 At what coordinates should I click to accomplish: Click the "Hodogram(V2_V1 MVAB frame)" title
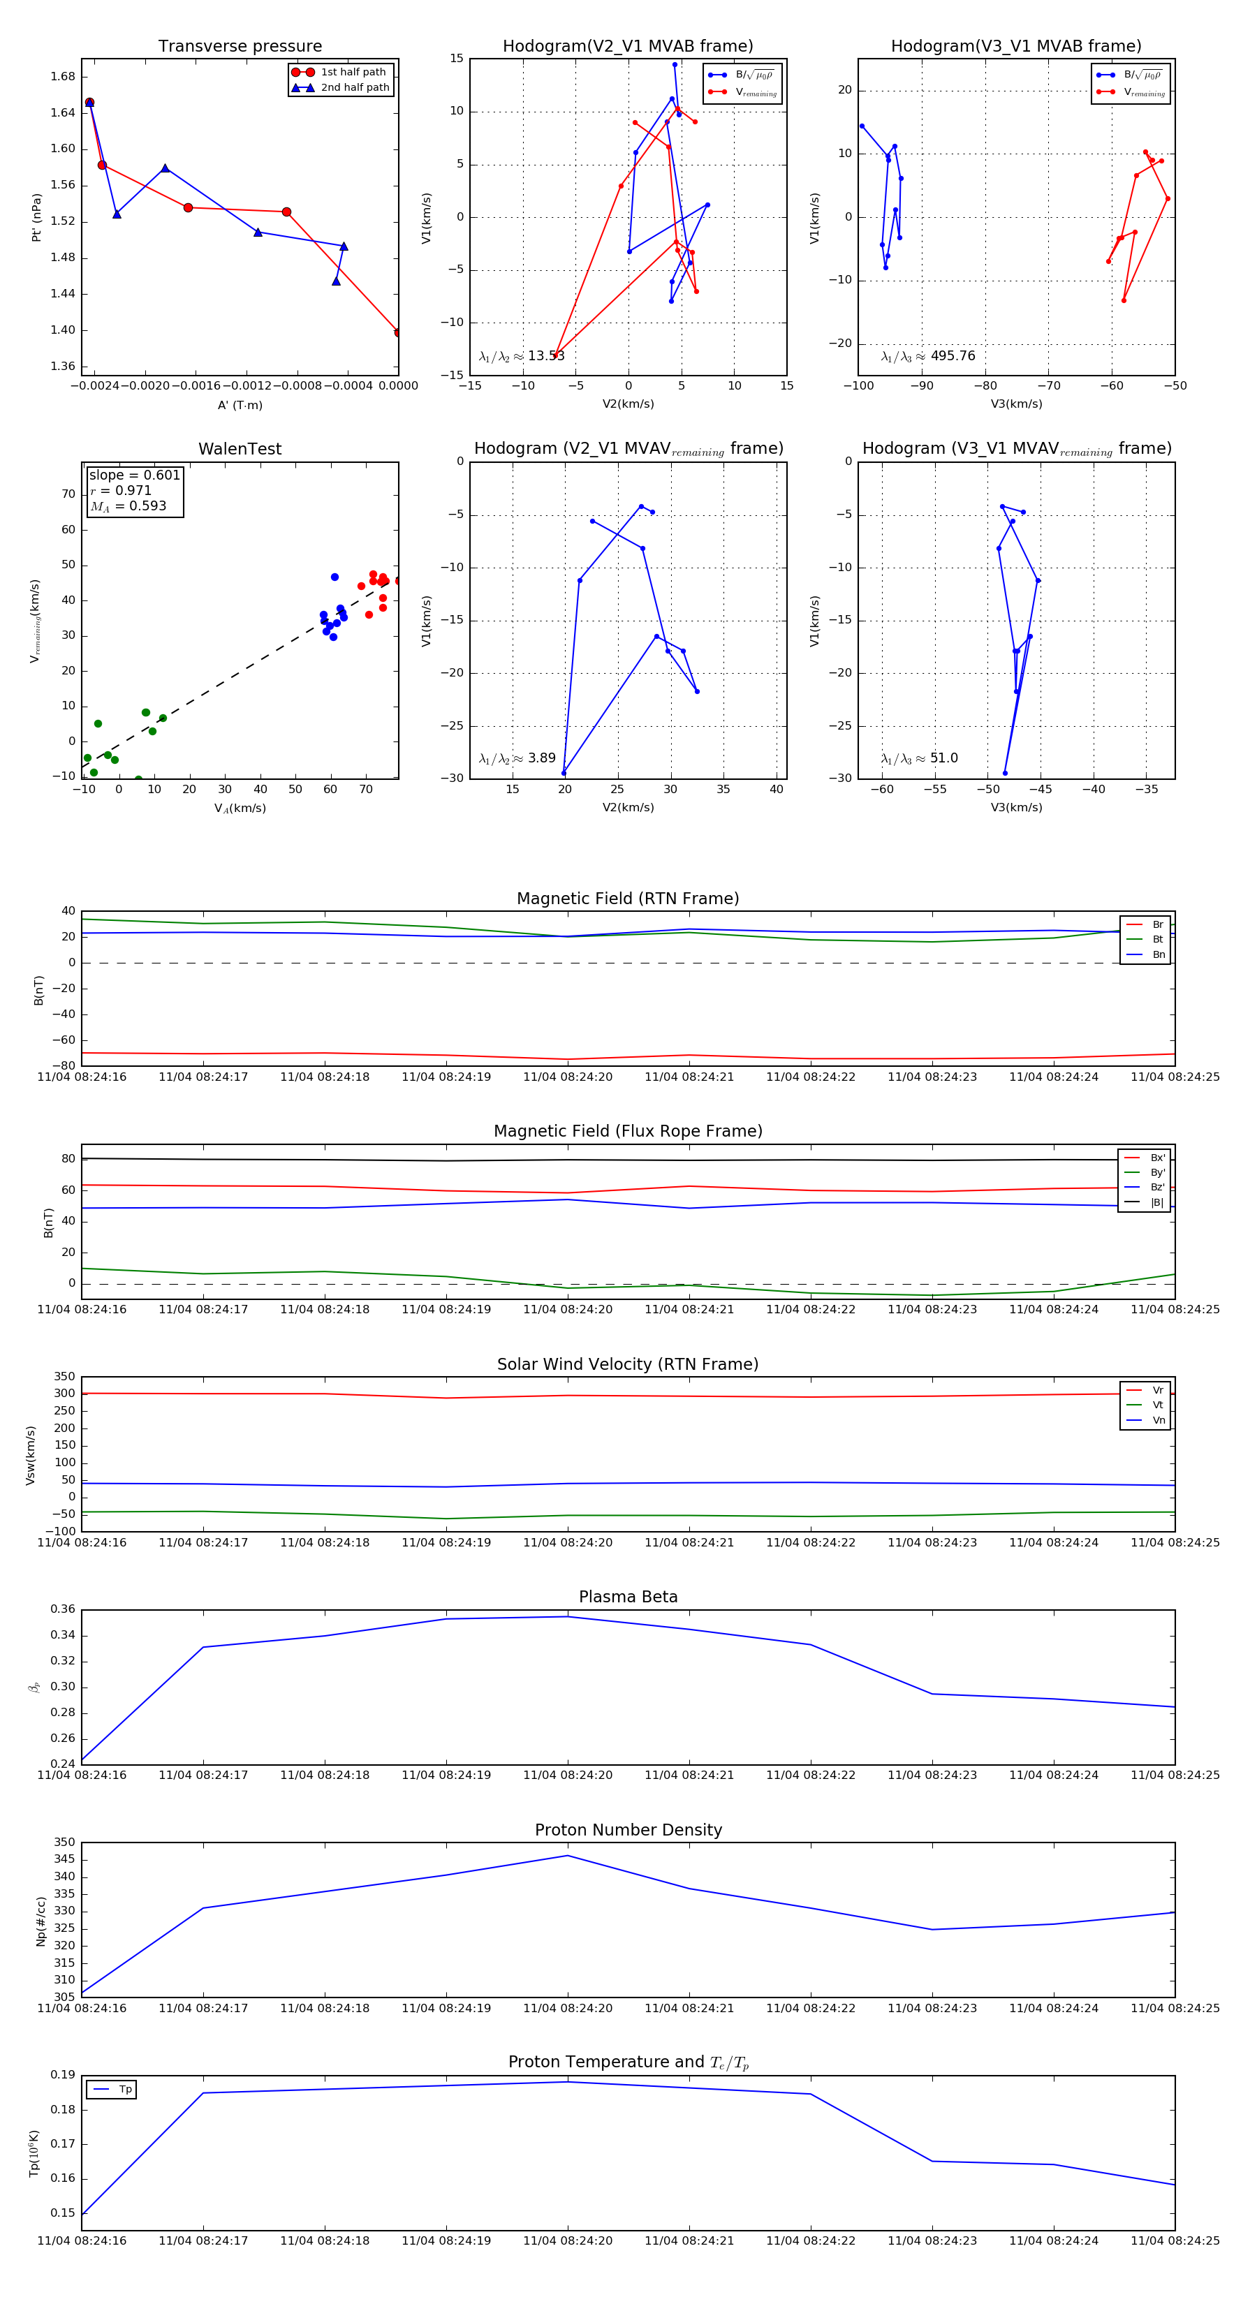pos(628,47)
